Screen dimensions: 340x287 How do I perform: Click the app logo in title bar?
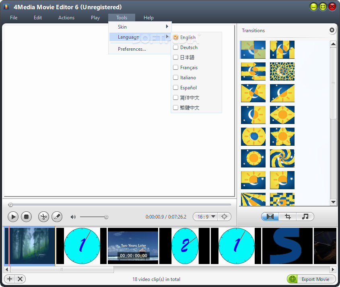[x=6, y=7]
